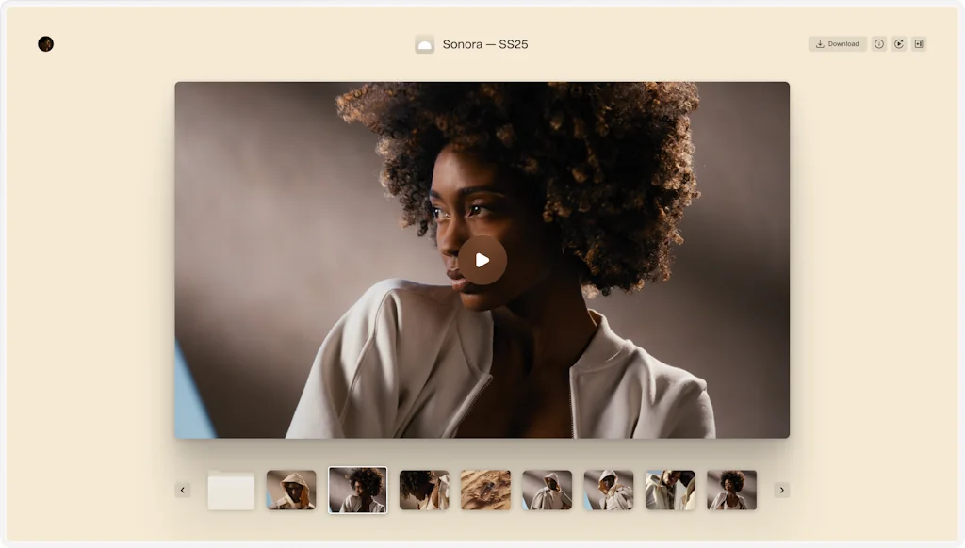The height and width of the screenshot is (548, 965).
Task: Click the Download button
Action: coord(838,43)
